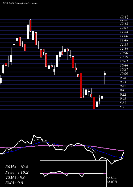This screenshot has height=187, width=133.
Task: Click the <<Live MACD label
Action: coord(112,180)
